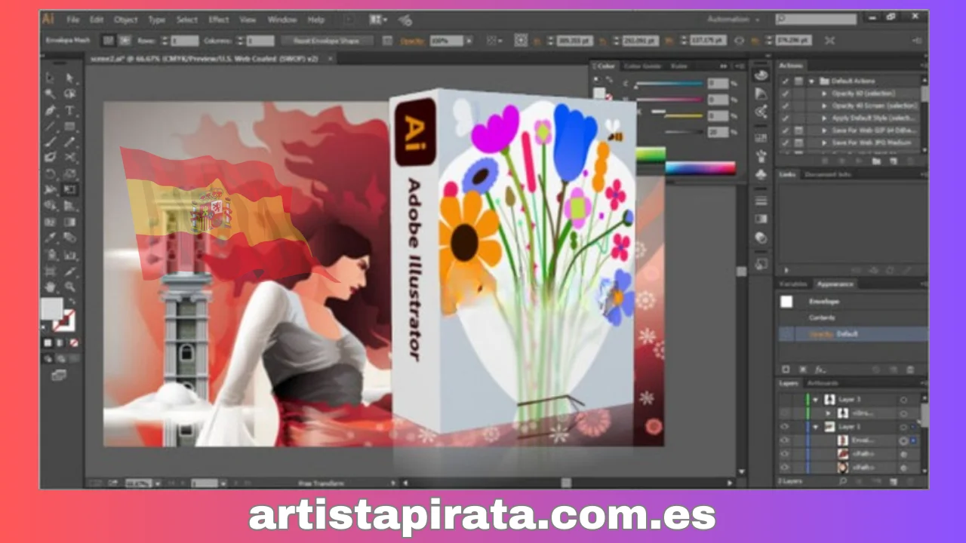Viewport: 966px width, 543px height.
Task: Select the Hand tool
Action: coord(51,287)
